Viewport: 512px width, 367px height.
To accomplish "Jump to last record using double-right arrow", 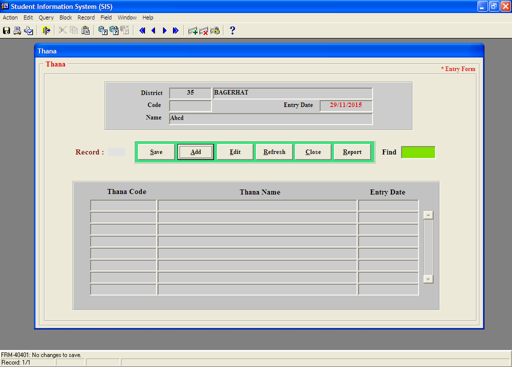I will (x=175, y=30).
